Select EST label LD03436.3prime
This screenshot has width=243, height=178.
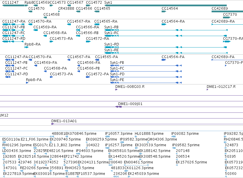click(x=17, y=151)
